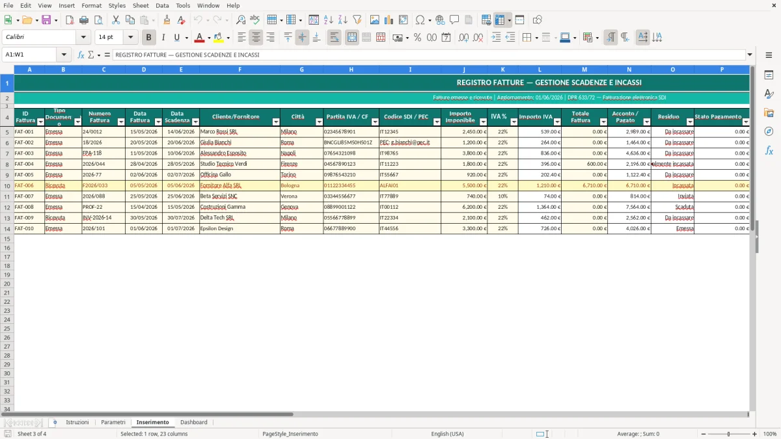Click the Function Wizard fx icon

point(81,55)
